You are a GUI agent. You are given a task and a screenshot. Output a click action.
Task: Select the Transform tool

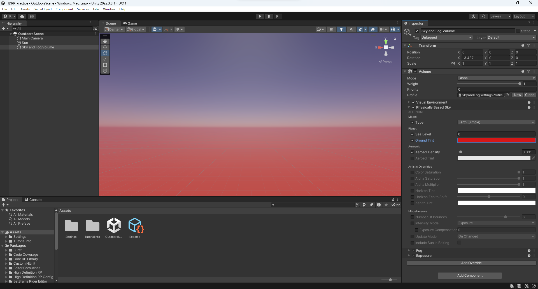tap(105, 71)
